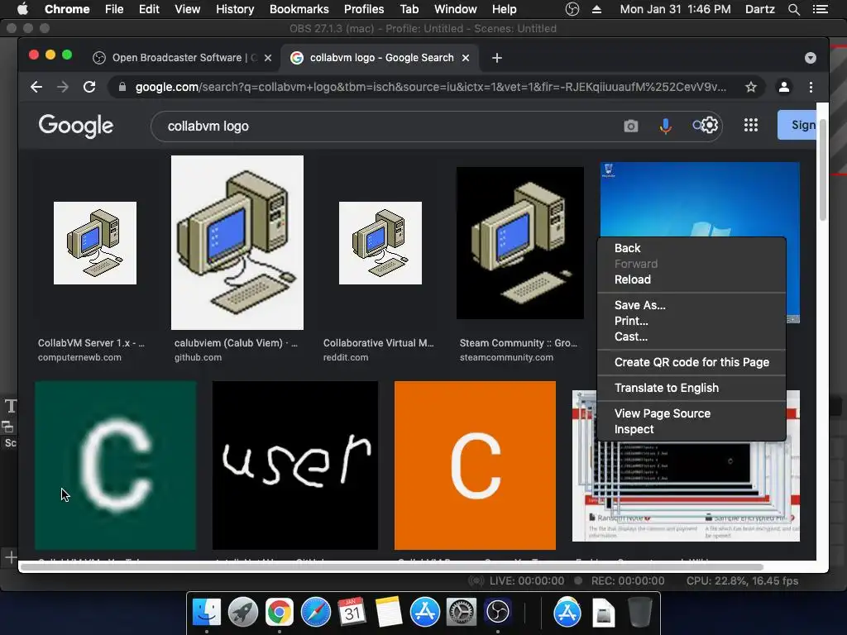This screenshot has height=635, width=847.
Task: Open the Profiles menu
Action: click(x=364, y=9)
